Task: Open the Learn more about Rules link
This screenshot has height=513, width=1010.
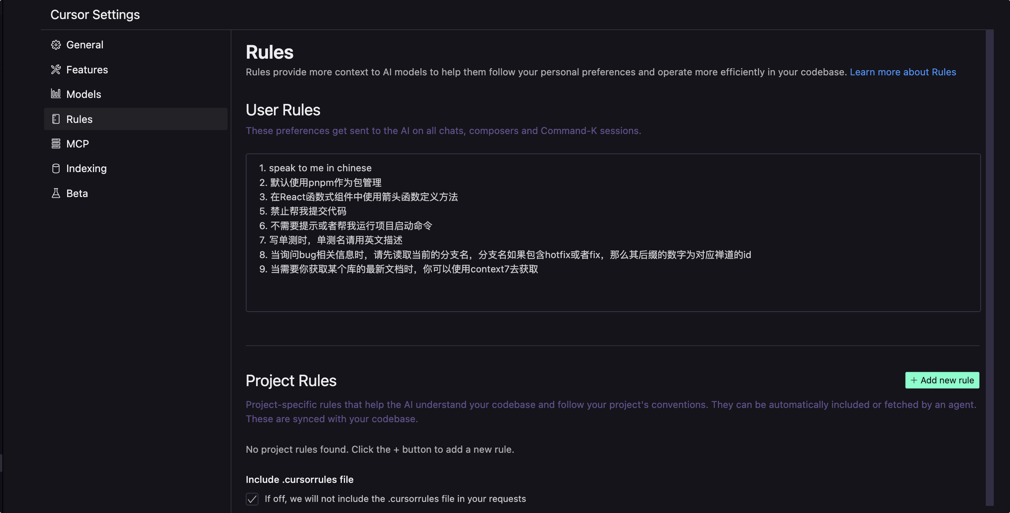Action: click(x=903, y=72)
